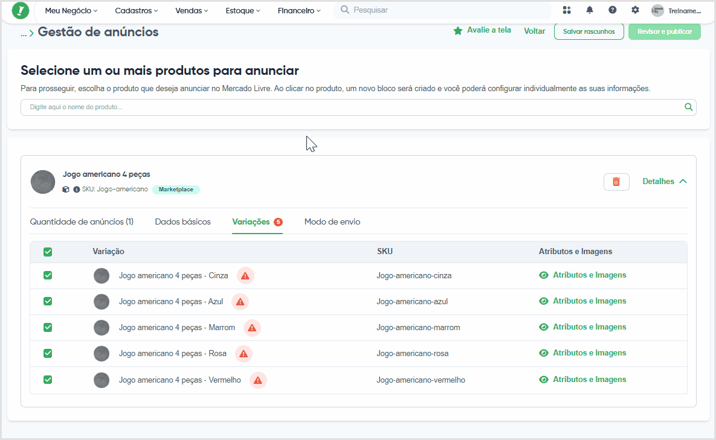Click the info icon beside SKU Jogo-americano
Viewport: 716px width, 440px height.
(x=76, y=190)
